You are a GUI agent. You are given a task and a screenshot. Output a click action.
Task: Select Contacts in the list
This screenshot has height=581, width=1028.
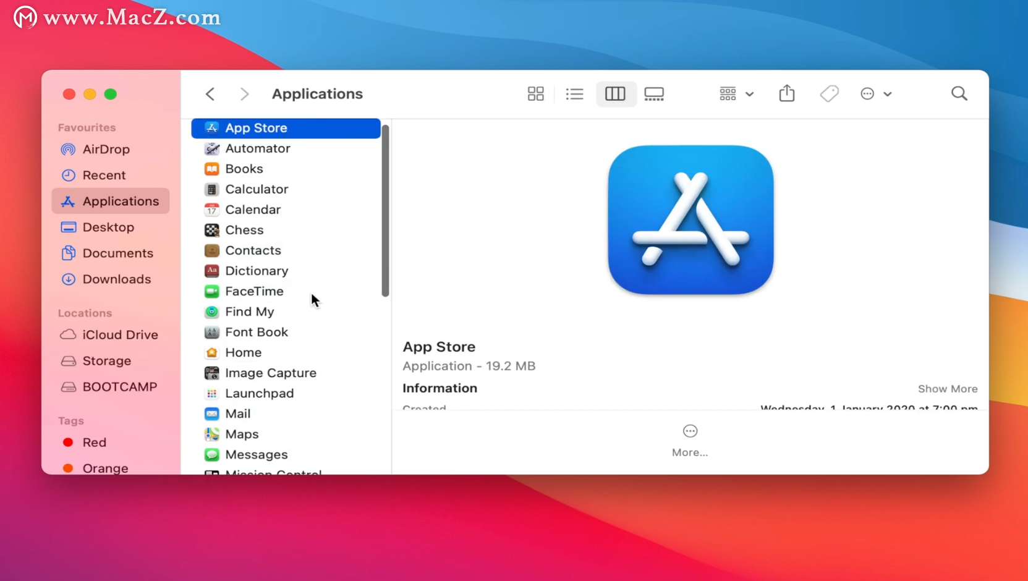point(286,250)
